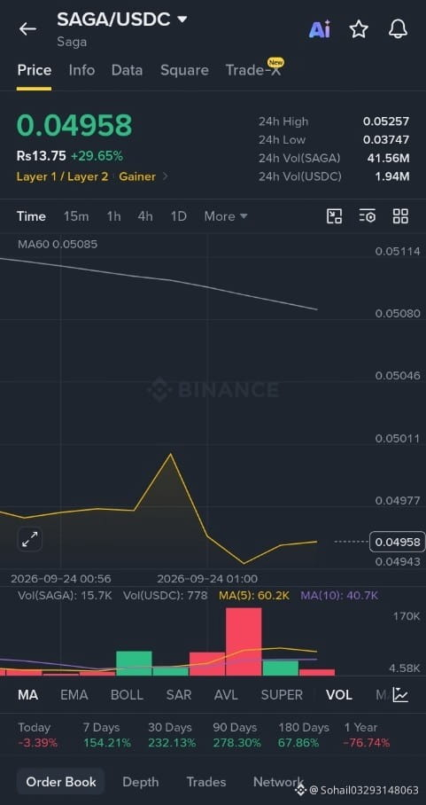Open chart indicator settings icon
Viewport: 426px width, 805px height.
(x=367, y=216)
